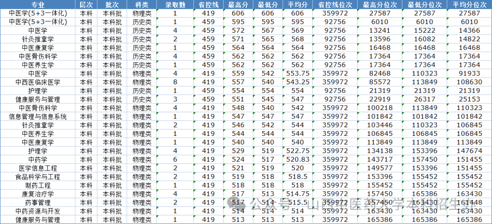The height and width of the screenshot is (224, 492).
Task: Select the 录取数 cell showing 6
Action: click(175, 159)
